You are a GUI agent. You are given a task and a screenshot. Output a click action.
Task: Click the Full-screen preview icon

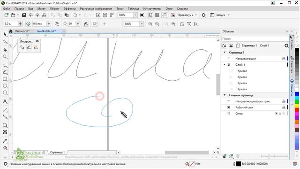142,15
